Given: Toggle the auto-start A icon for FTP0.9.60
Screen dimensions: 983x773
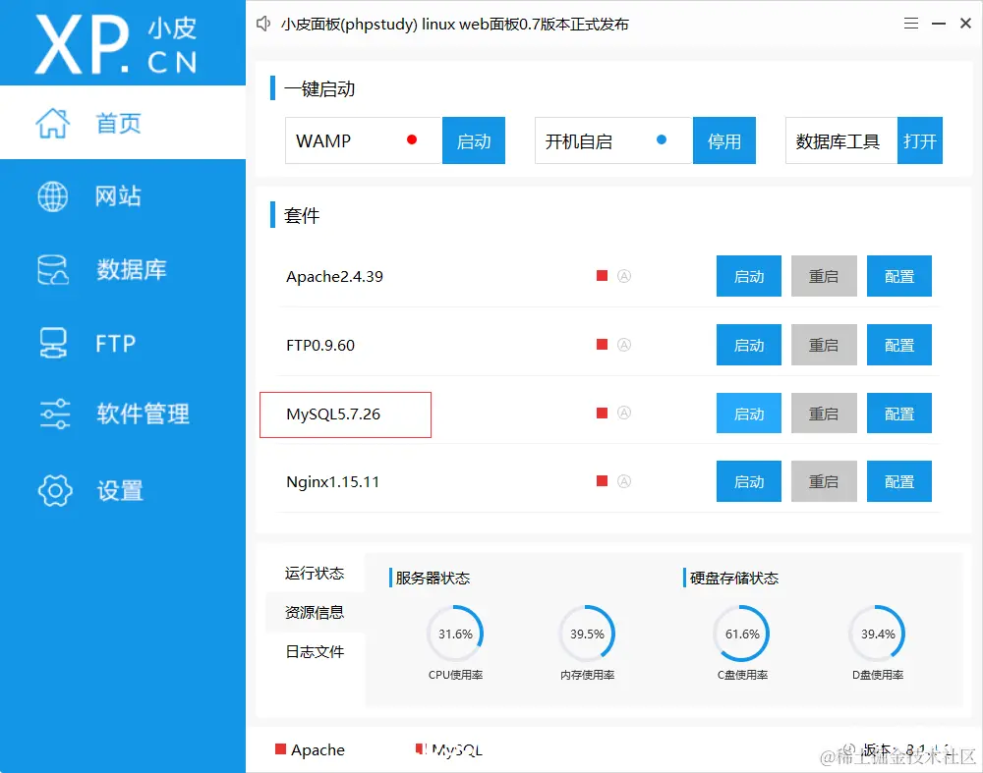Looking at the screenshot, I should [x=624, y=345].
